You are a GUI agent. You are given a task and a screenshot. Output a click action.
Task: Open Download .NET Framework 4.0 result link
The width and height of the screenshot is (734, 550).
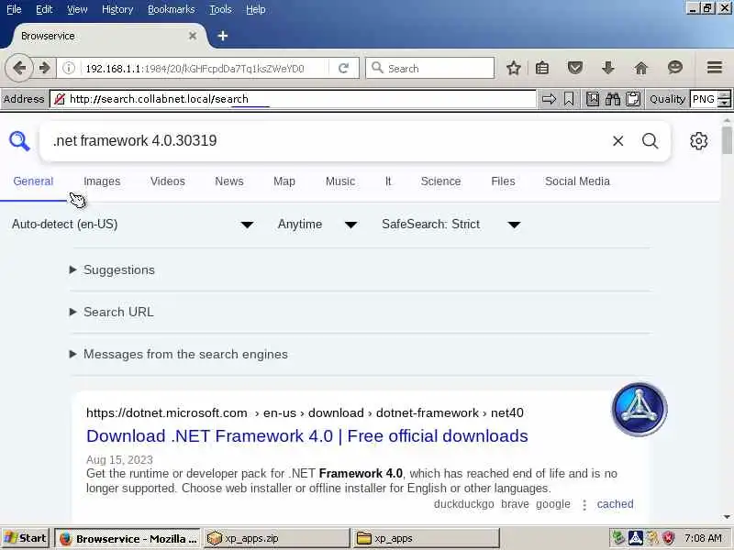click(307, 436)
